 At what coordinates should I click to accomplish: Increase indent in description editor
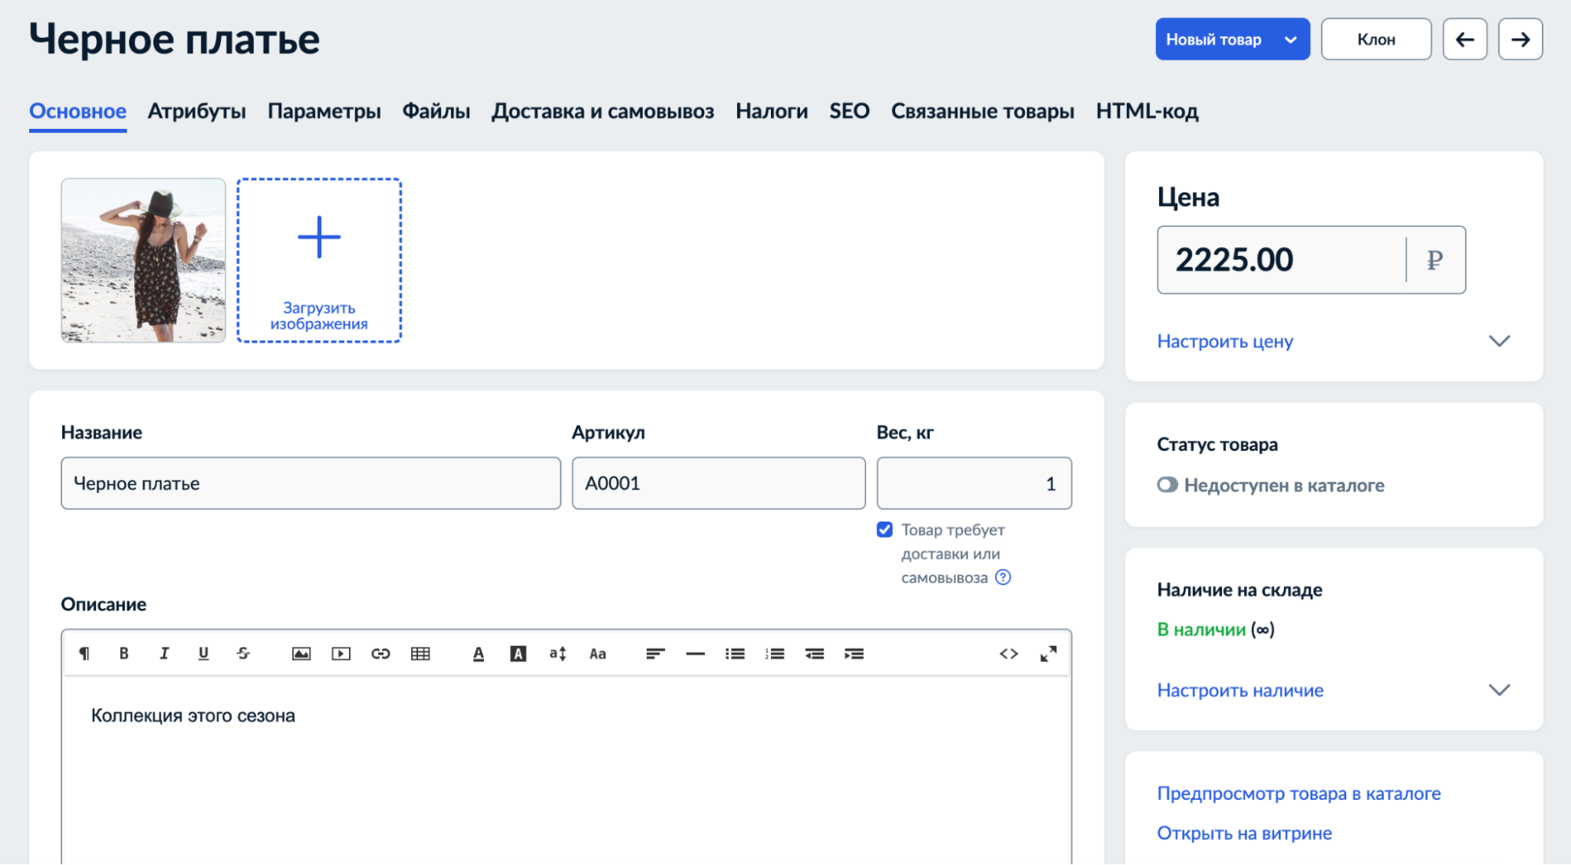coord(854,654)
